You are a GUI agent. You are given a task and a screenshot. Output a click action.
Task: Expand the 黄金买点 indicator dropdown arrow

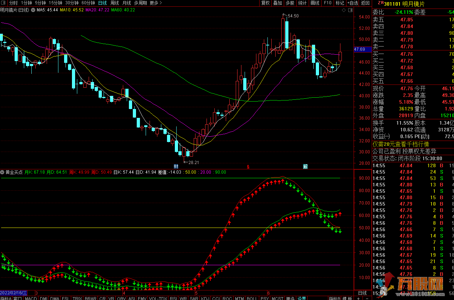click(x=2, y=172)
